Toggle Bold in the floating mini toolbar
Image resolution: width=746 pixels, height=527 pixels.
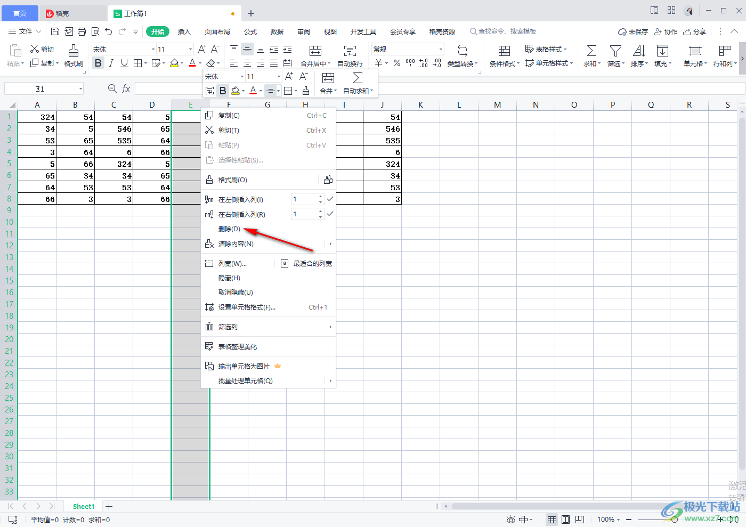click(223, 91)
